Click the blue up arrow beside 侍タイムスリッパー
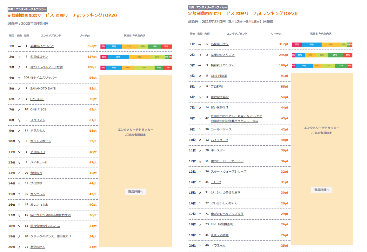 coord(19,78)
